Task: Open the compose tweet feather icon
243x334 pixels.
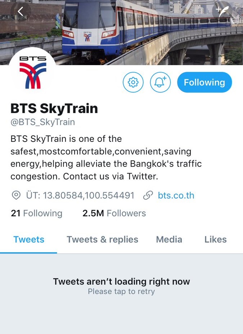Action: click(222, 11)
